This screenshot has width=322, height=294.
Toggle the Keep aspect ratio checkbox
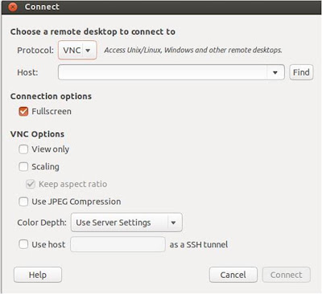point(31,184)
